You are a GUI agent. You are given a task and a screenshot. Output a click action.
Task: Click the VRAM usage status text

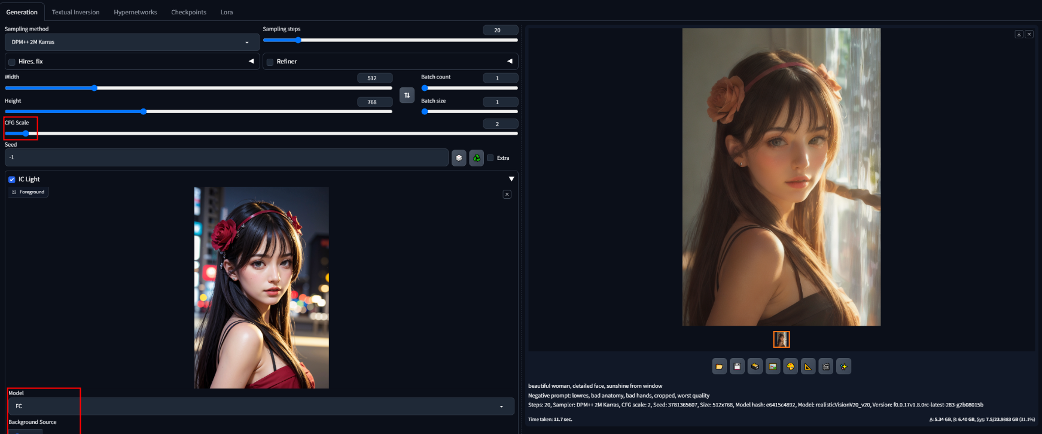coord(982,419)
